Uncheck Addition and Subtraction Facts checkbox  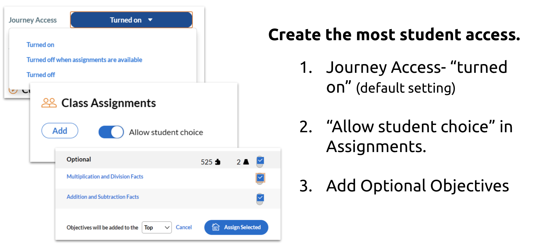pos(260,197)
